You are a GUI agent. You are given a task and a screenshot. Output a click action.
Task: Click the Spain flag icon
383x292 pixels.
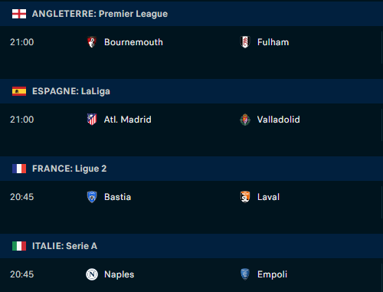tap(19, 91)
